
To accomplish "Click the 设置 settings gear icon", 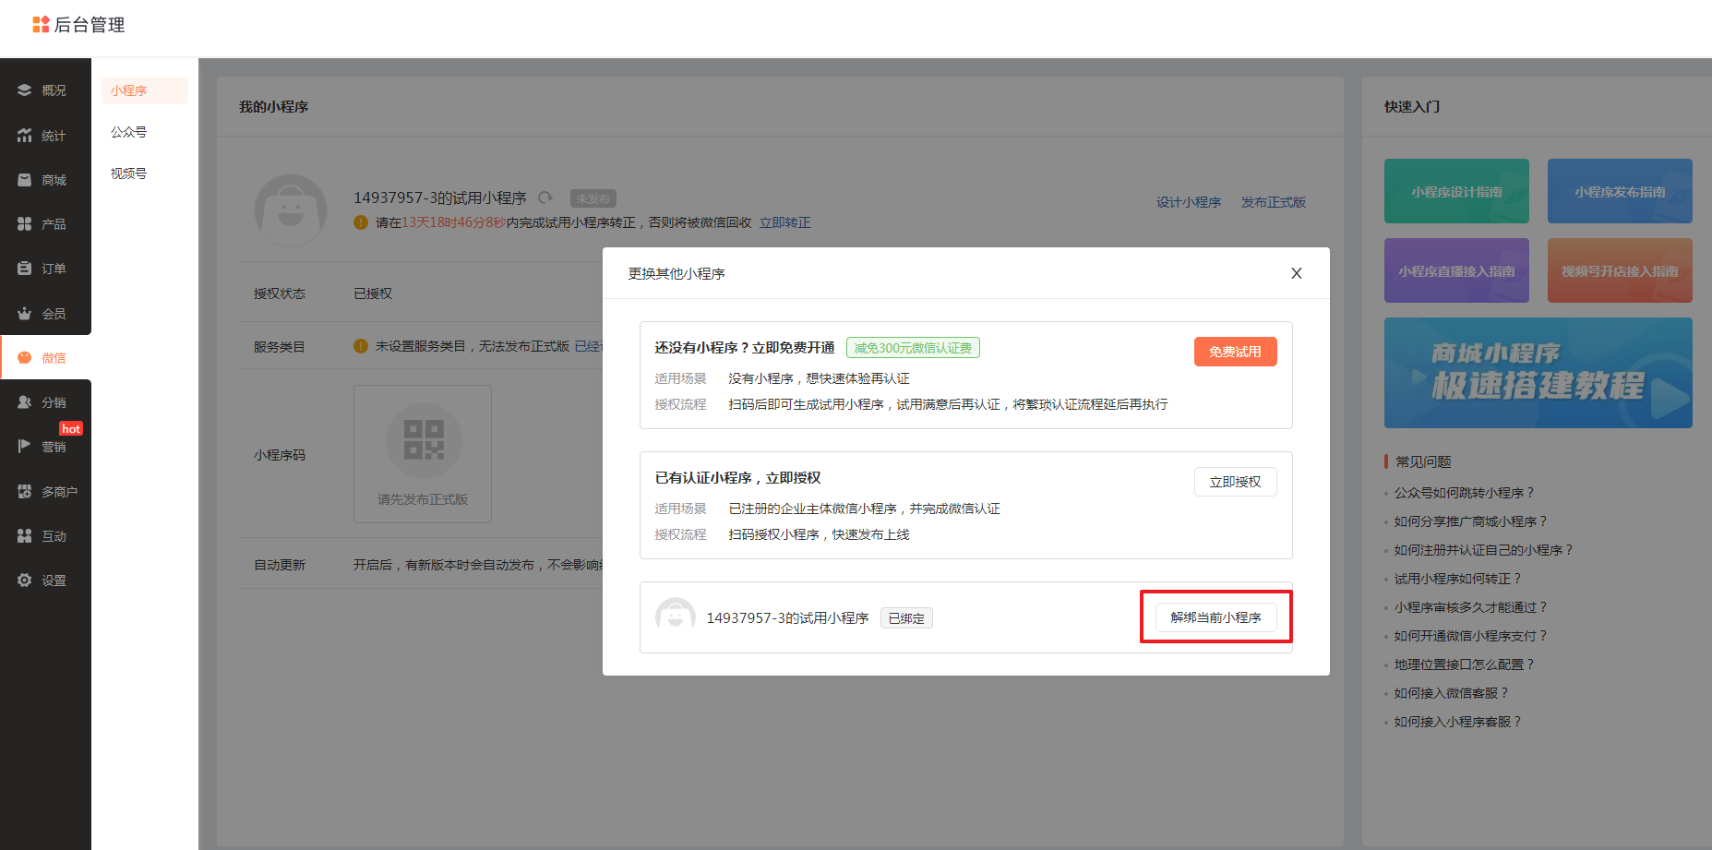I will pyautogui.click(x=25, y=581).
